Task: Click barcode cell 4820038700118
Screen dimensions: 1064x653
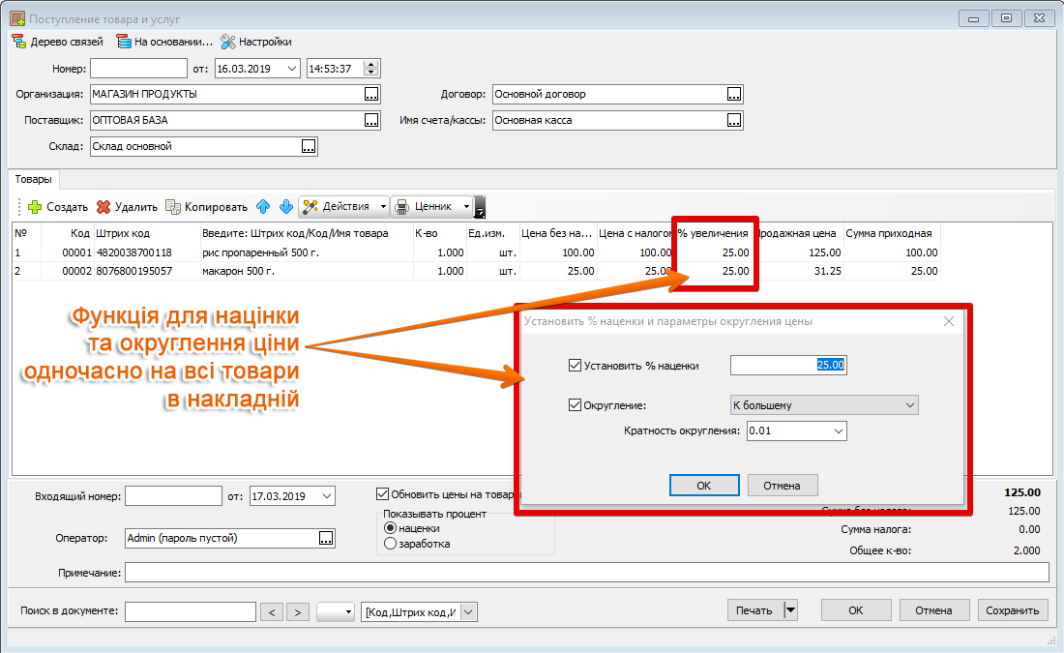Action: (x=147, y=252)
